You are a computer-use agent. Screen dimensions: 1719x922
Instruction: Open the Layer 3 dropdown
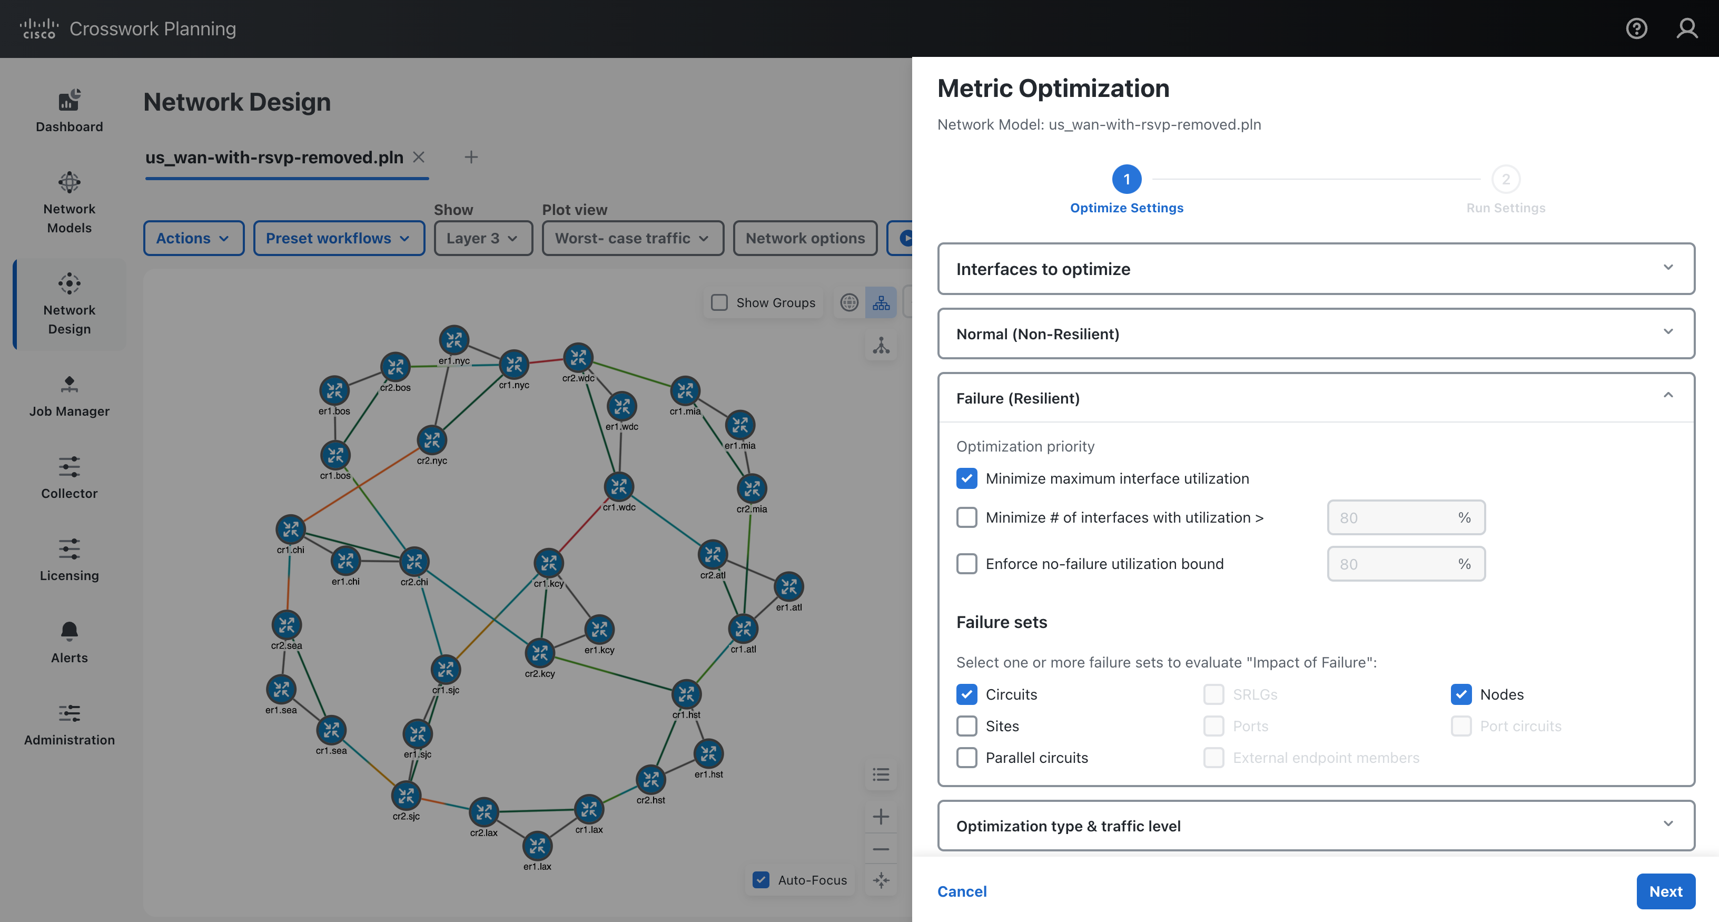[482, 238]
